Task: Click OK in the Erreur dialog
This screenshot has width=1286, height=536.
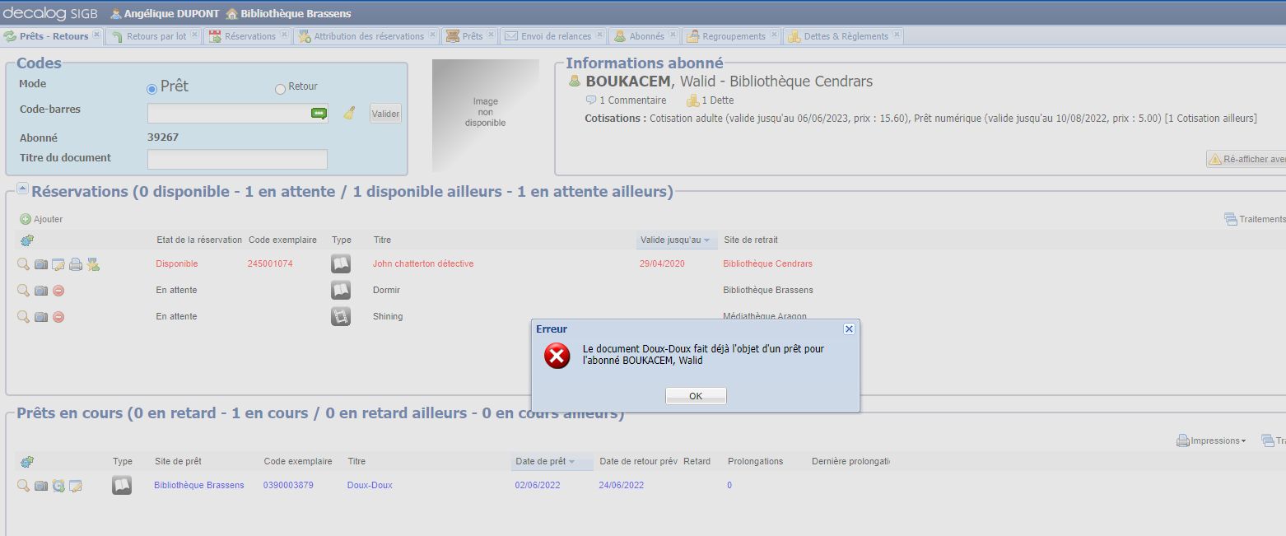Action: 696,396
